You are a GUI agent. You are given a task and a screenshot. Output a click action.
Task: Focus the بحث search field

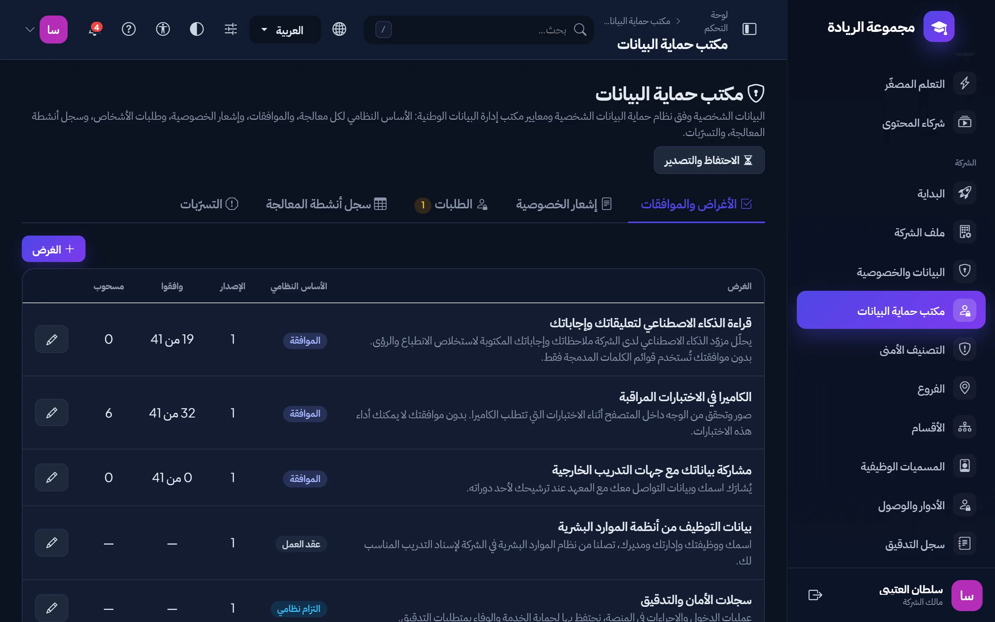(x=478, y=30)
